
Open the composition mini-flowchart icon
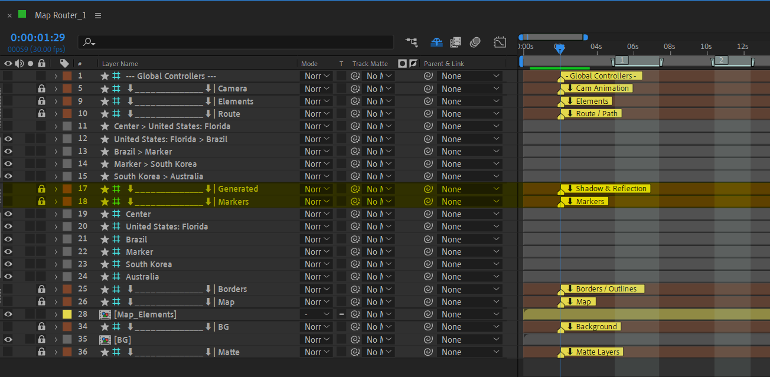(x=412, y=42)
